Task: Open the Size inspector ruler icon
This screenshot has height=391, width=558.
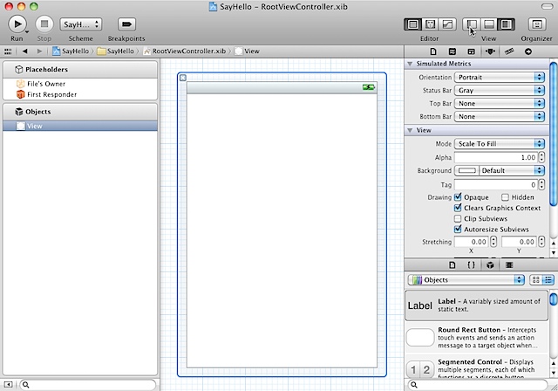Action: [508, 51]
